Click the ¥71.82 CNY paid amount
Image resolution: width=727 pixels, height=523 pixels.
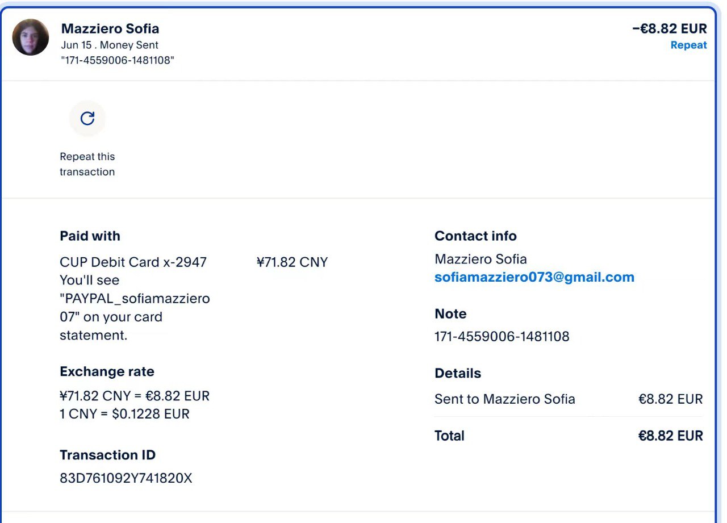pyautogui.click(x=292, y=262)
